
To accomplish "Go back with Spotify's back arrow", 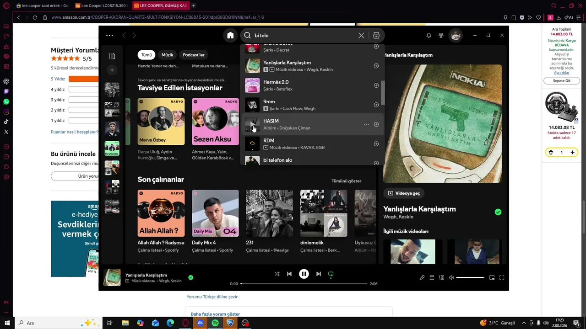I will coord(124,35).
